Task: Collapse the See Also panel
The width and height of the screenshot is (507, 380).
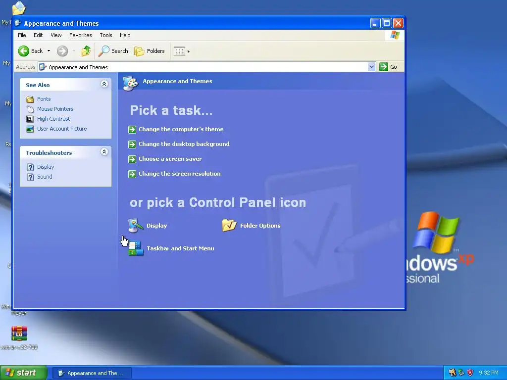Action: pyautogui.click(x=104, y=84)
